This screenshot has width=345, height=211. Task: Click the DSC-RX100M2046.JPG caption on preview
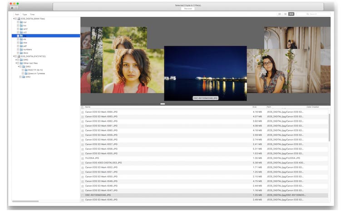point(206,98)
